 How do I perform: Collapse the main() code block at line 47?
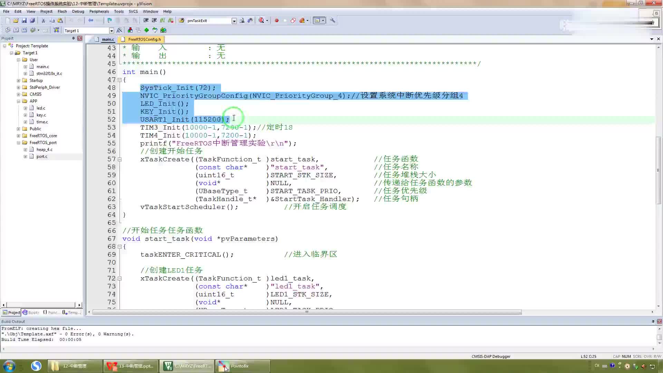click(x=119, y=80)
